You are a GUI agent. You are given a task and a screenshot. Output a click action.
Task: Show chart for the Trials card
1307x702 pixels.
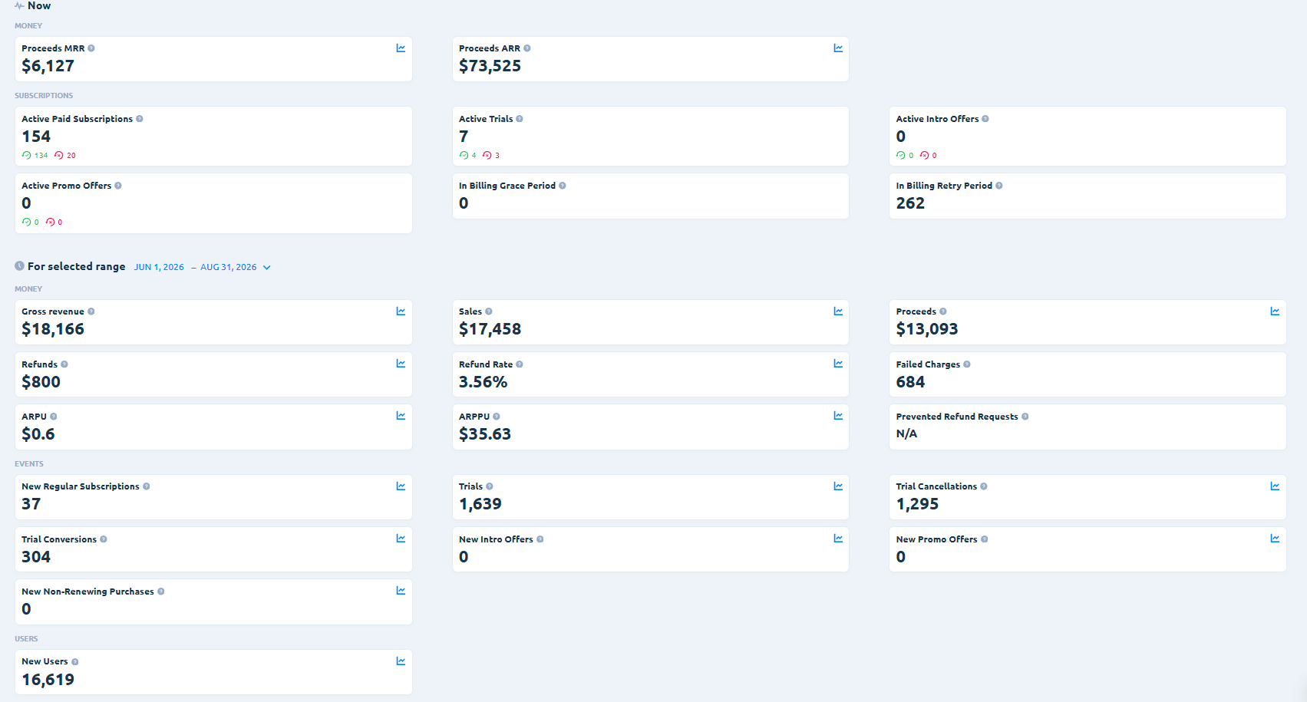[x=838, y=486]
